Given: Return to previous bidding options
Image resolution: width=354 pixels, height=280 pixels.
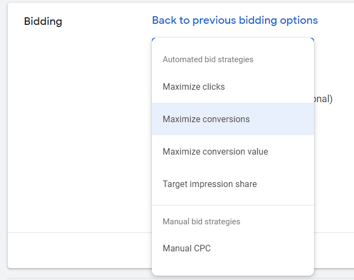Looking at the screenshot, I should pyautogui.click(x=235, y=21).
